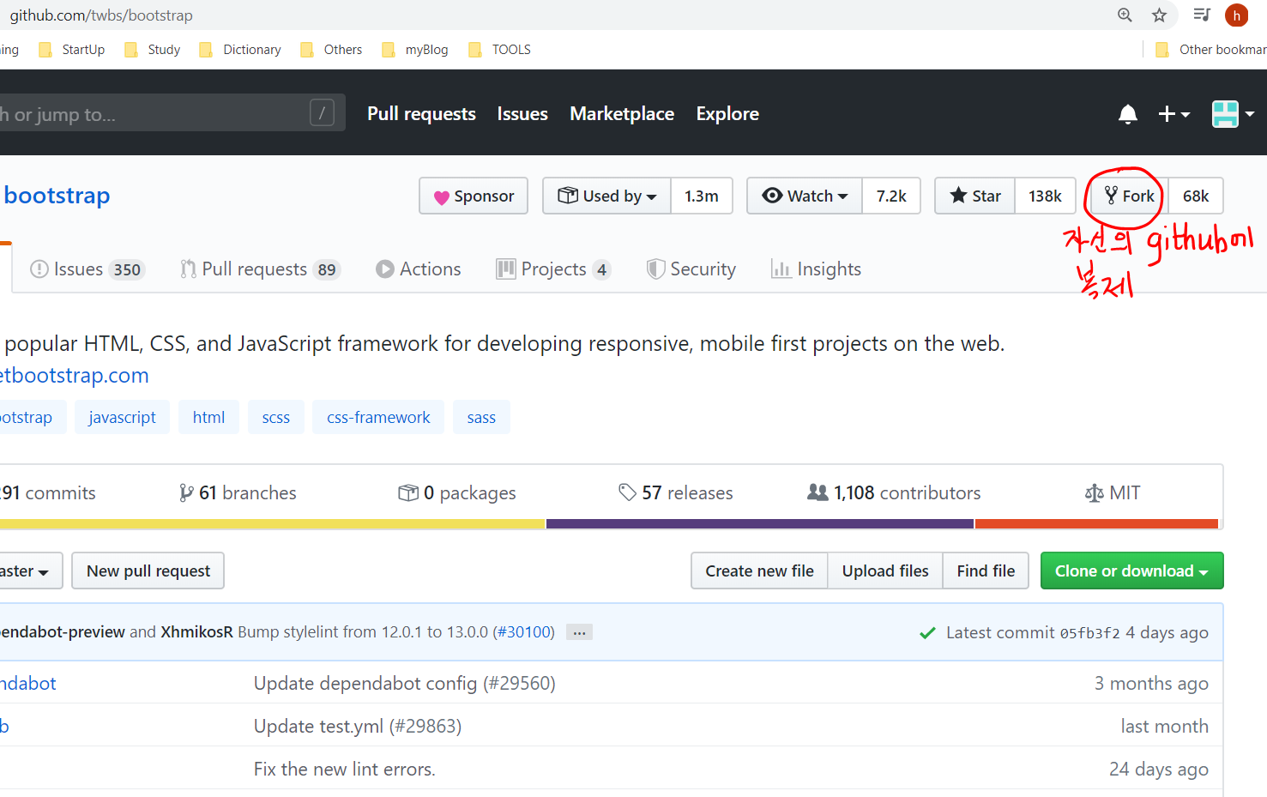Switch to the Issues tab with 350
This screenshot has width=1267, height=797.
[x=87, y=269]
